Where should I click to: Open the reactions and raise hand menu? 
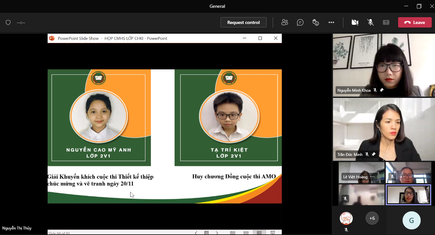tap(316, 22)
